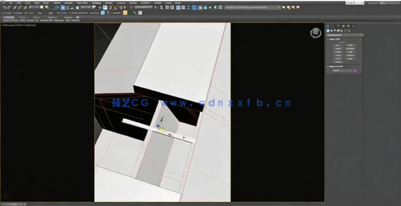Toggle the Scene Explorer button

[x=167, y=7]
